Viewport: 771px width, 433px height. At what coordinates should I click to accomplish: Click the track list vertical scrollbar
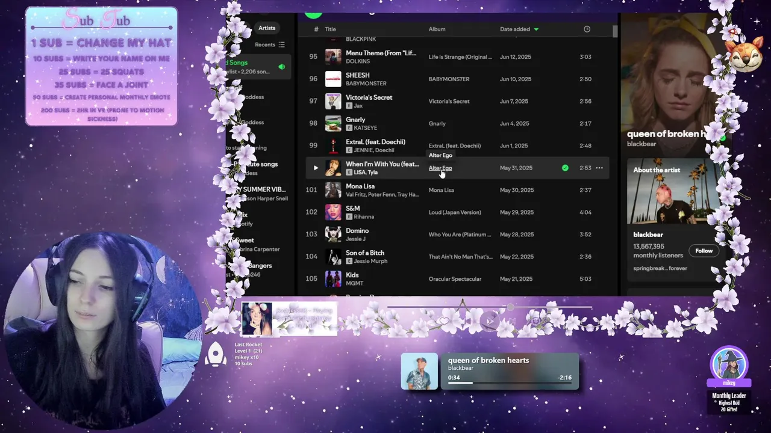615,32
